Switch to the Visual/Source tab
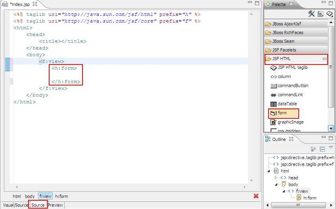This screenshot has height=209, width=336. pos(15,205)
